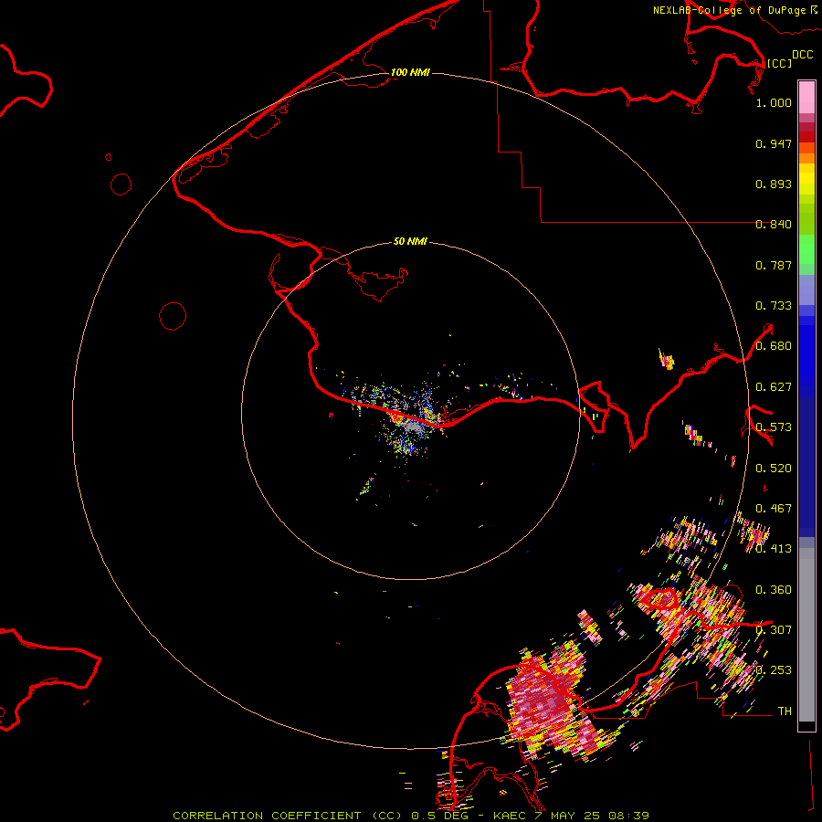Click the 0.520 scale value
Image resolution: width=822 pixels, height=822 pixels.
click(x=774, y=469)
